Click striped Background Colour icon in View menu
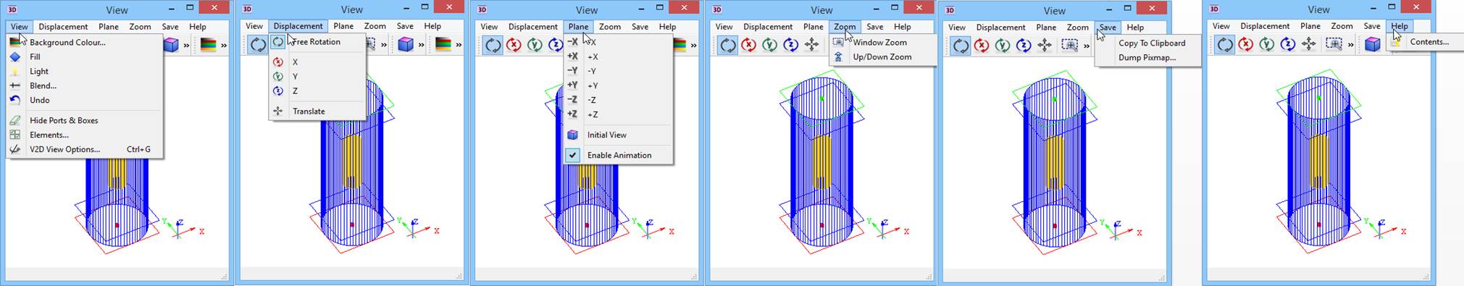The height and width of the screenshot is (286, 1464). [14, 42]
